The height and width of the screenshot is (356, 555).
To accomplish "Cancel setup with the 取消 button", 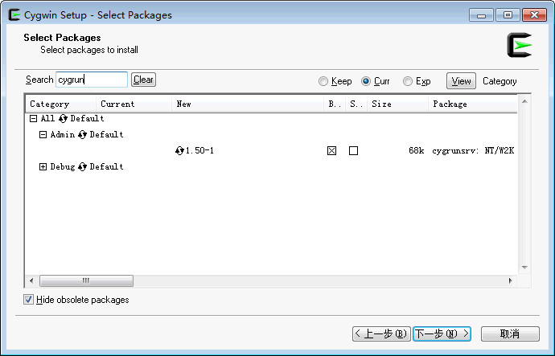I will pyautogui.click(x=510, y=333).
